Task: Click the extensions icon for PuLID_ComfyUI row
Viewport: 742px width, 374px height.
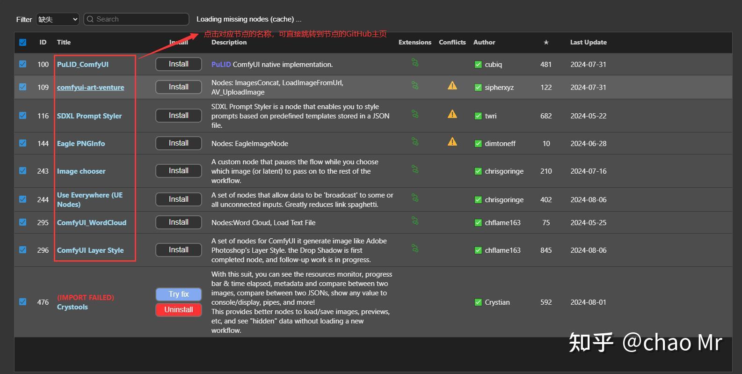Action: point(415,63)
